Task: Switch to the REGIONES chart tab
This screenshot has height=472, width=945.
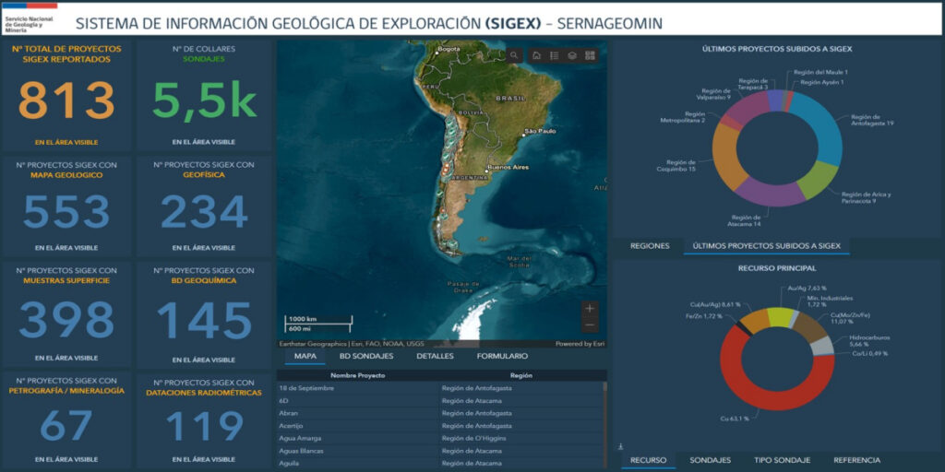Action: (650, 246)
